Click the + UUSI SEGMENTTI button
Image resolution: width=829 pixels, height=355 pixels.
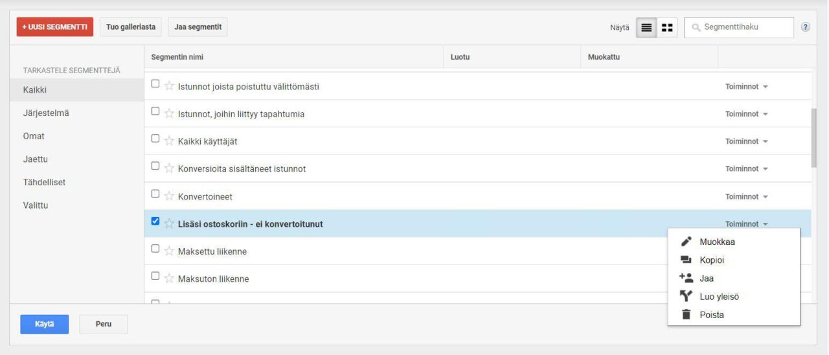coord(55,27)
